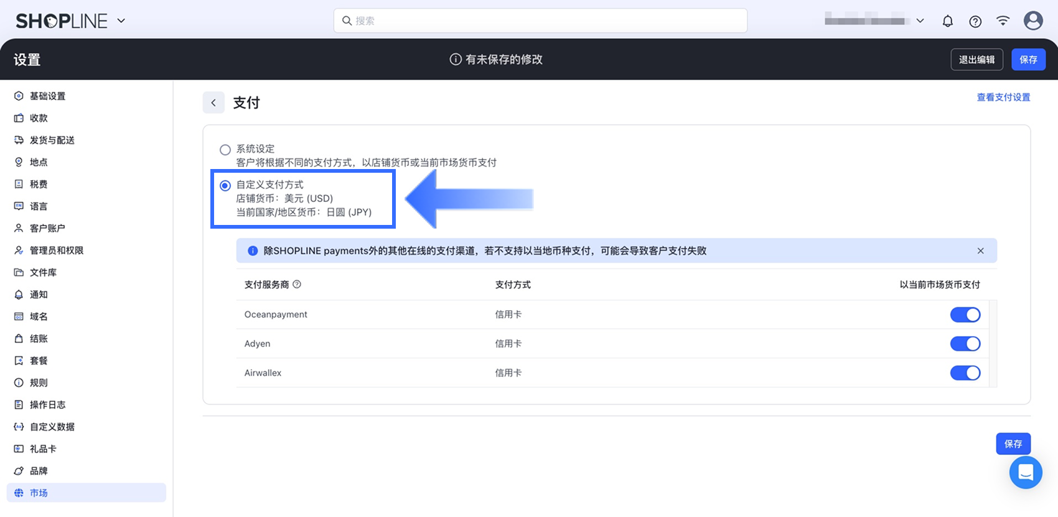Click Airwallex provider name
This screenshot has height=517, width=1058.
(263, 373)
